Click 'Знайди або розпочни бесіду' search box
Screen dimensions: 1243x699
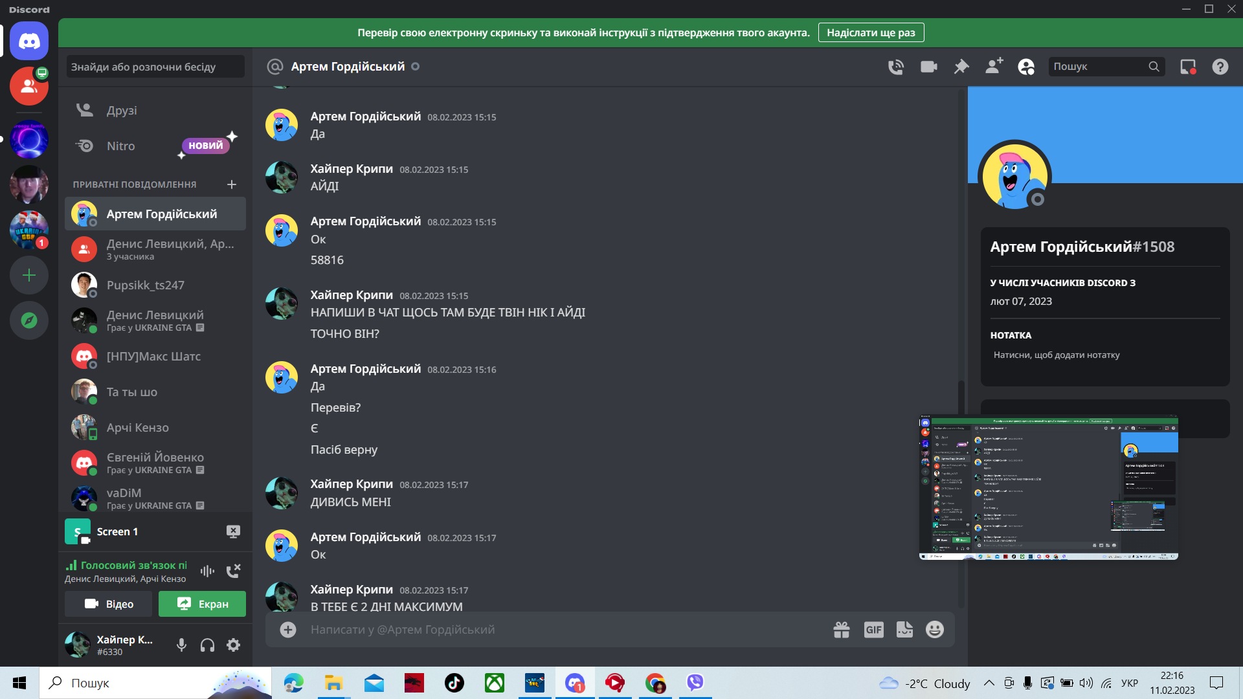coord(155,67)
